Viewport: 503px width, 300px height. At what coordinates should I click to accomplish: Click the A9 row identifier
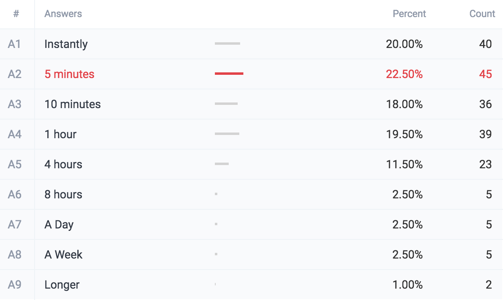click(15, 285)
